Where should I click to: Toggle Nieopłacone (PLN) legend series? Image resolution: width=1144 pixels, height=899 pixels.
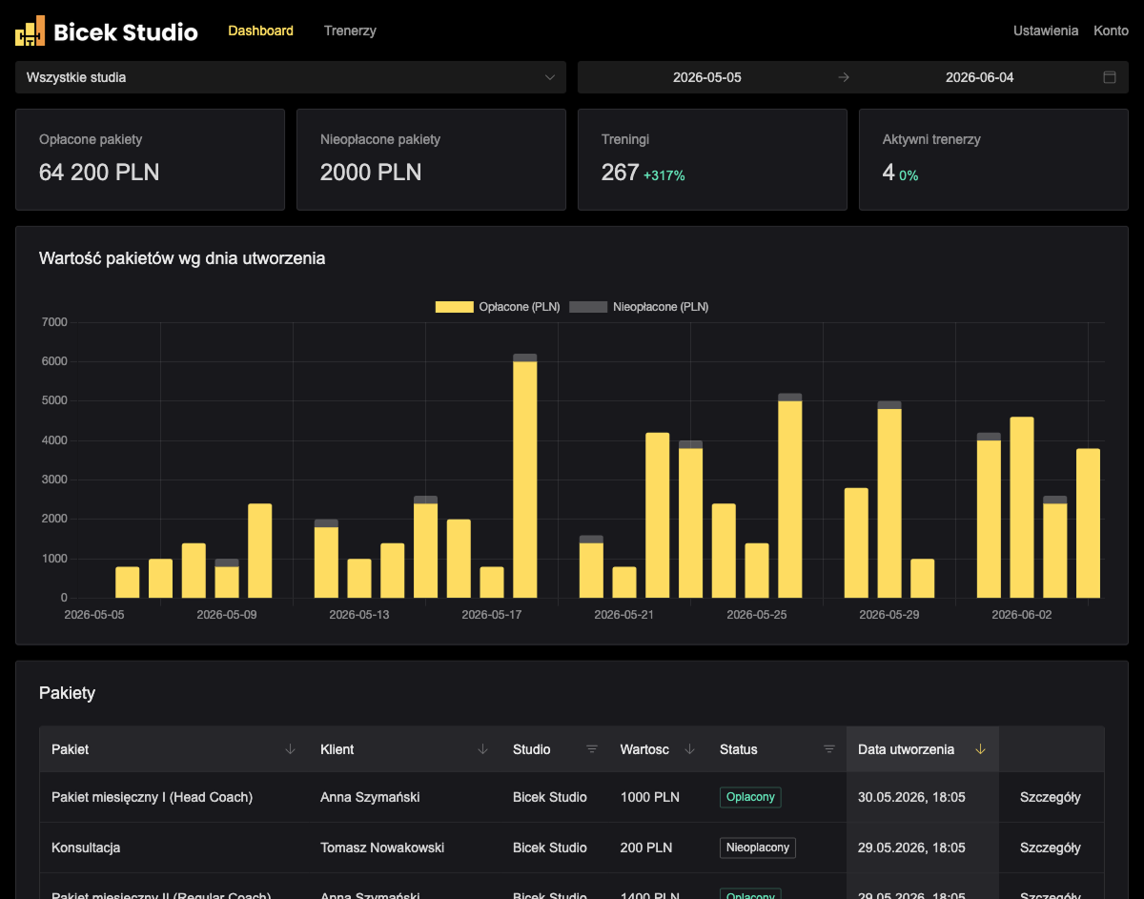coord(639,307)
